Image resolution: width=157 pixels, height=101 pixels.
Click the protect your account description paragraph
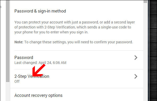(75, 27)
